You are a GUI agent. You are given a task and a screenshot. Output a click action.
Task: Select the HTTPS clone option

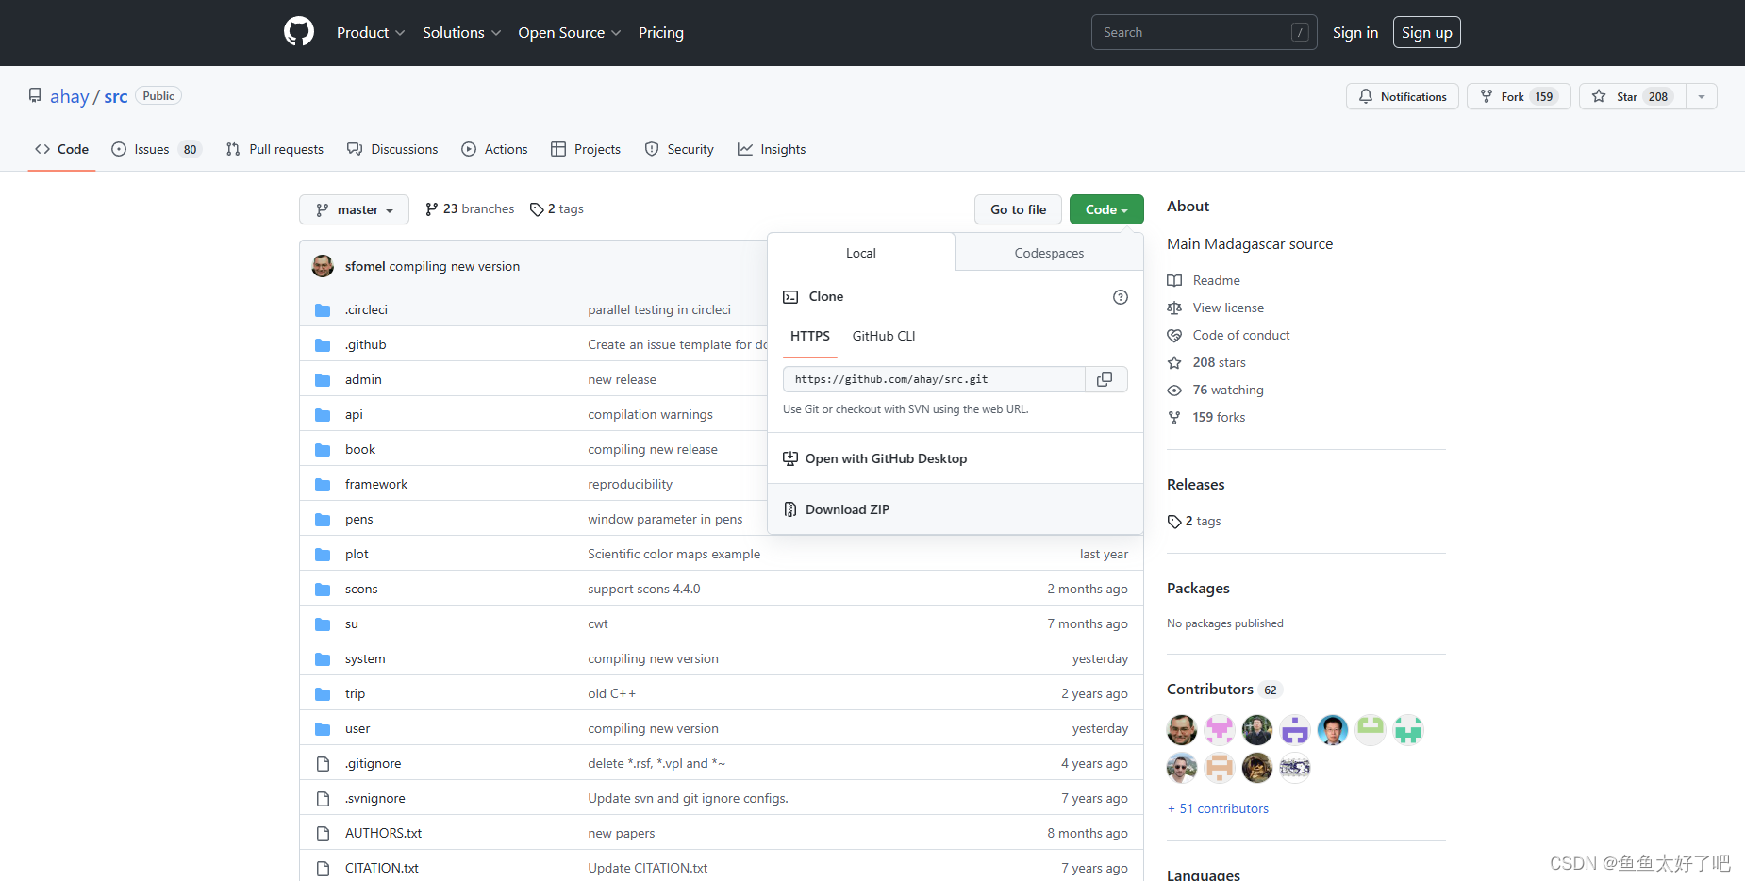click(x=810, y=336)
